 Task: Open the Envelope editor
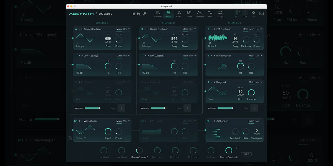200,14
